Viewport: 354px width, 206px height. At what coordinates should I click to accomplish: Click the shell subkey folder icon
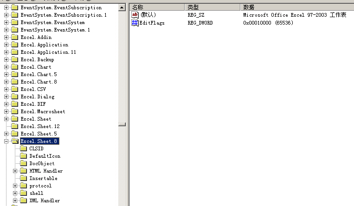tap(24, 193)
